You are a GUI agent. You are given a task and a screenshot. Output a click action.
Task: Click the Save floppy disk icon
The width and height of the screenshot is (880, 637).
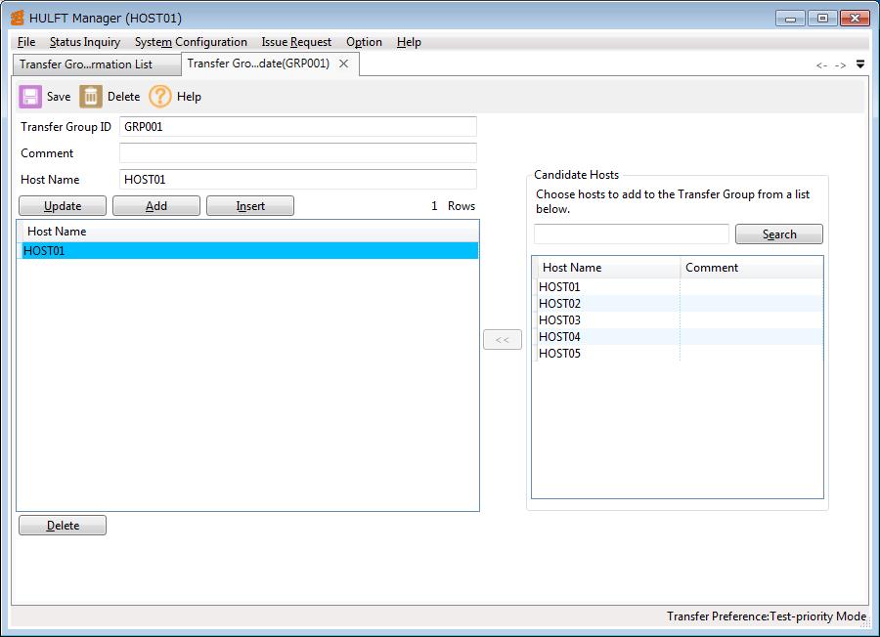coord(30,97)
